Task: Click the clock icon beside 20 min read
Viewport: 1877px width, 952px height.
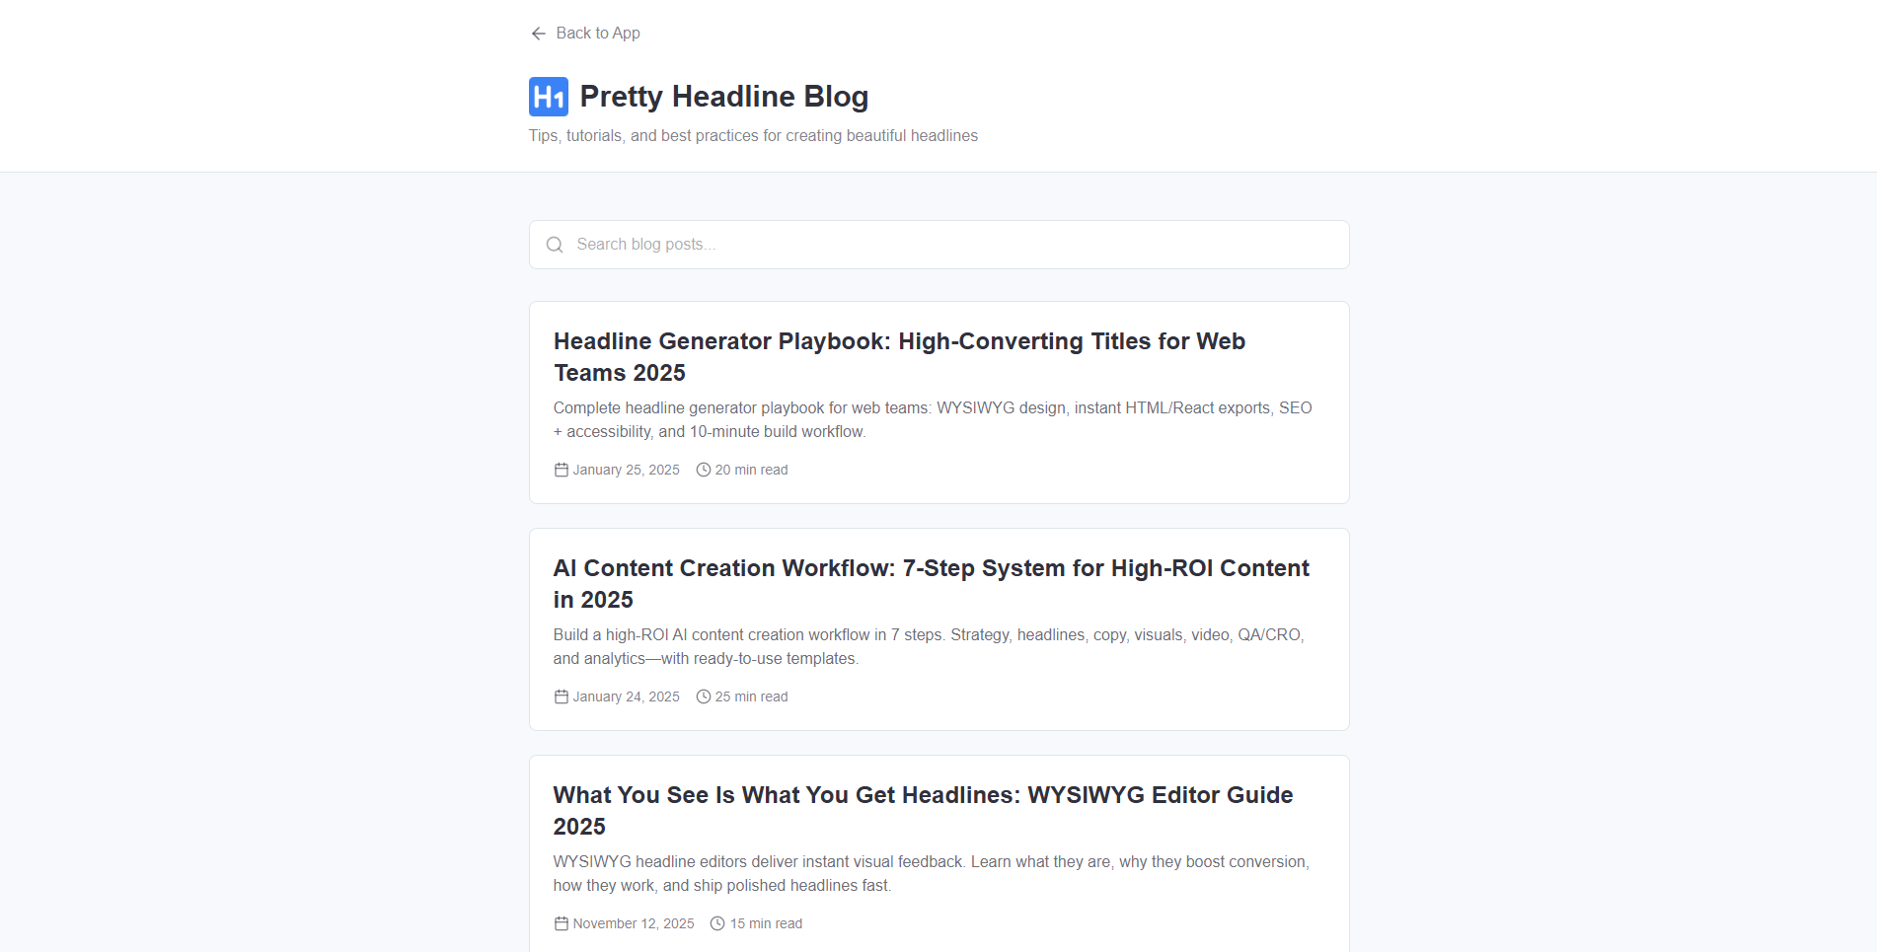Action: pos(703,470)
